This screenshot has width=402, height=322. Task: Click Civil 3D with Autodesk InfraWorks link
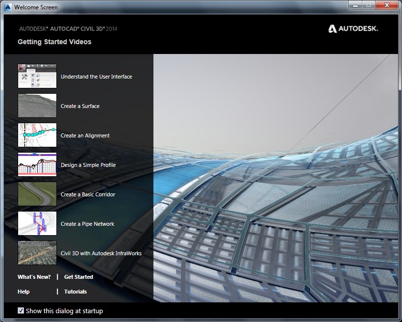click(x=101, y=253)
